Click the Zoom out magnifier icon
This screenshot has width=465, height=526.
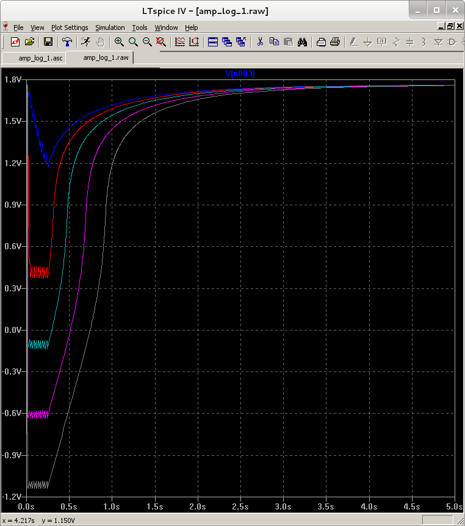click(x=147, y=42)
